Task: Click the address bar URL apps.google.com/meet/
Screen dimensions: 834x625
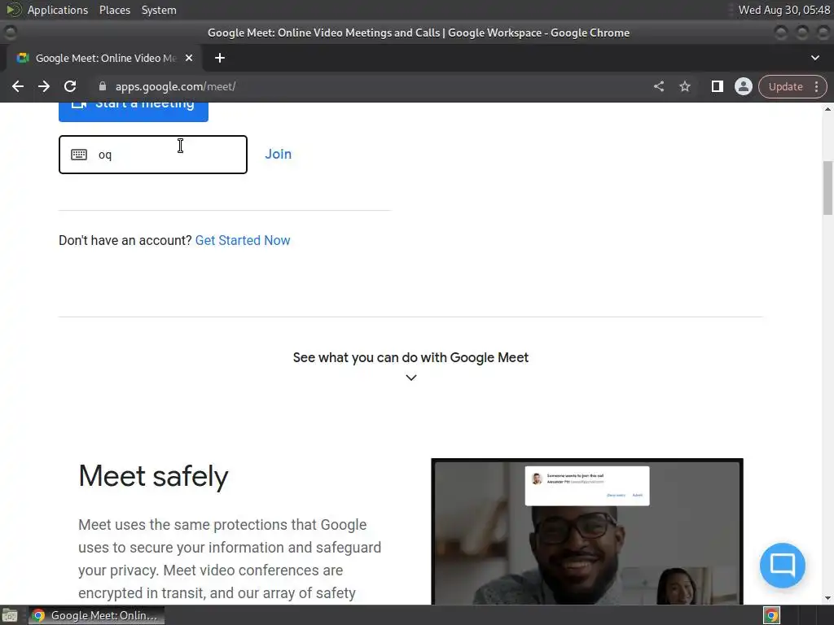Action: [176, 86]
